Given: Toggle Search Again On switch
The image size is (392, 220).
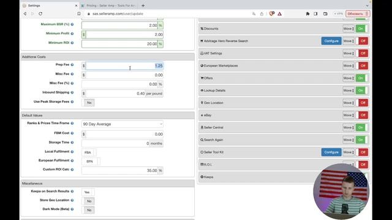Looking at the screenshot, I should [x=362, y=140].
